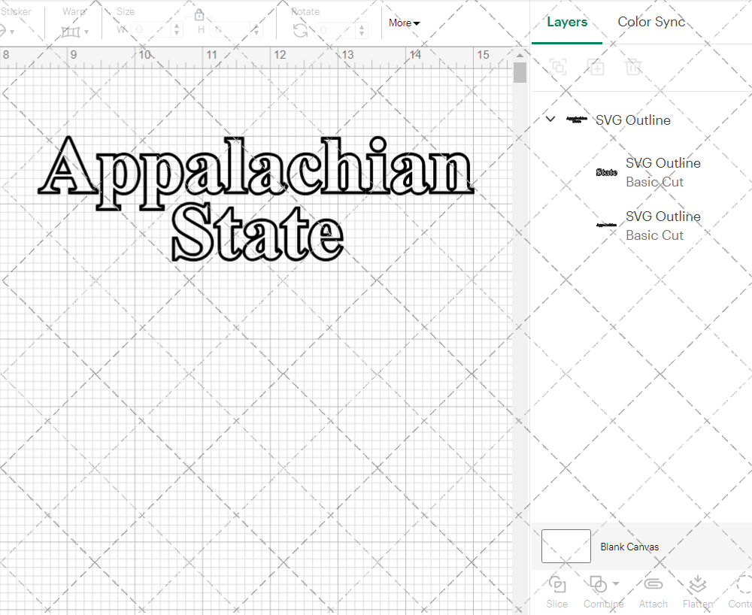Click the canvas vertical scrollbar
This screenshot has width=752, height=615.
pos(519,72)
